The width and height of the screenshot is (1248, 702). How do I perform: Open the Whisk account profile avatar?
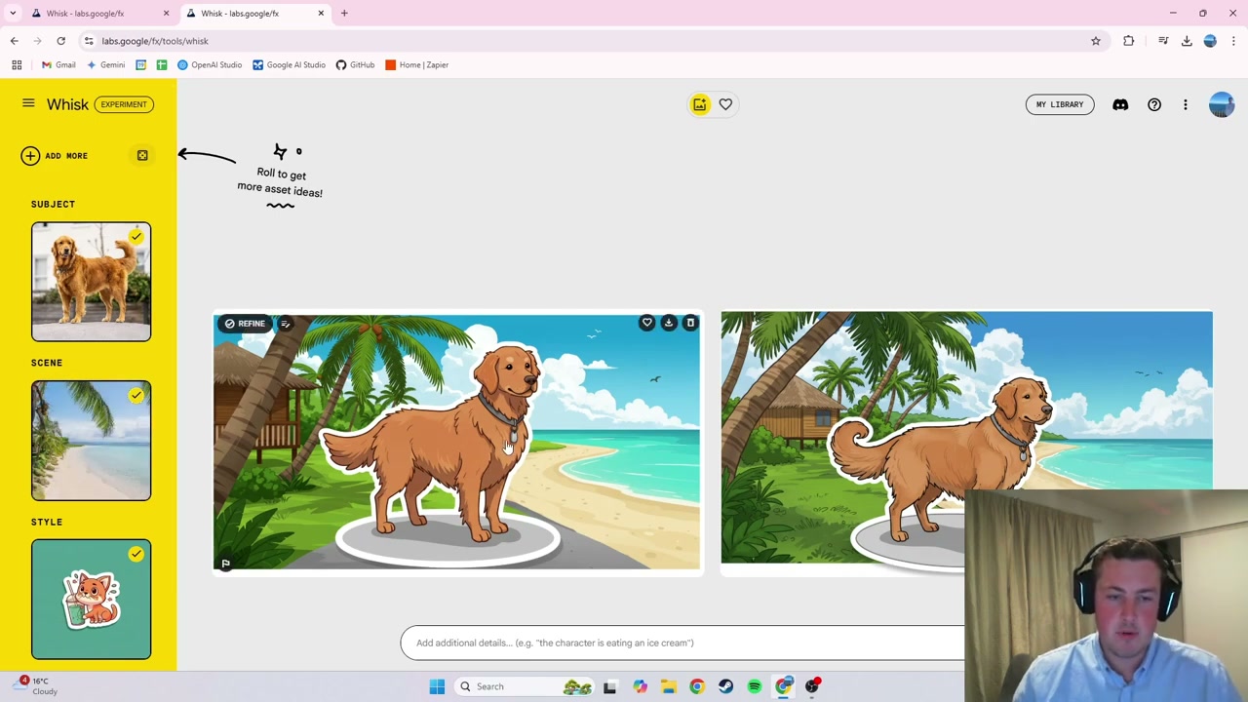(x=1222, y=104)
